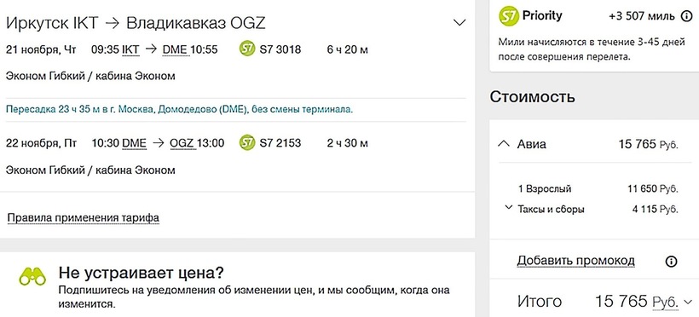Click Добавить промокод link
The width and height of the screenshot is (699, 317).
[575, 261]
